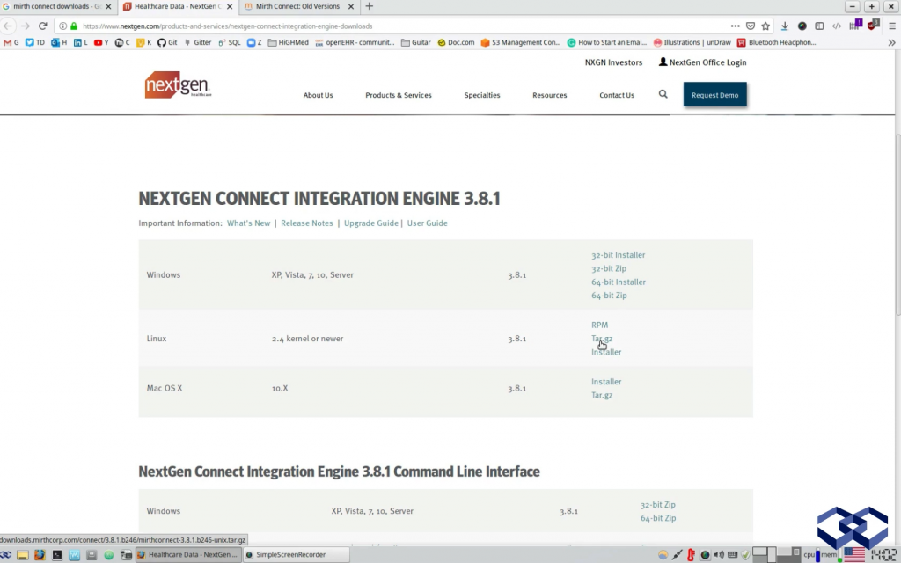Show more bookmarks overflow chevron
Image resolution: width=901 pixels, height=563 pixels.
(x=891, y=42)
